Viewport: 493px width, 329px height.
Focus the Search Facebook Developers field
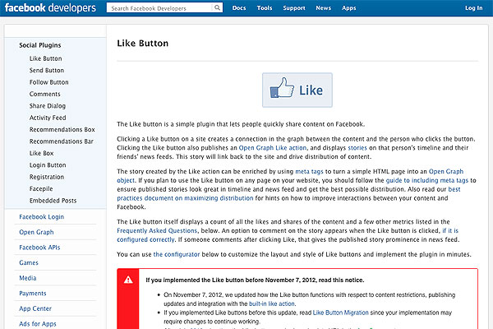tap(160, 8)
